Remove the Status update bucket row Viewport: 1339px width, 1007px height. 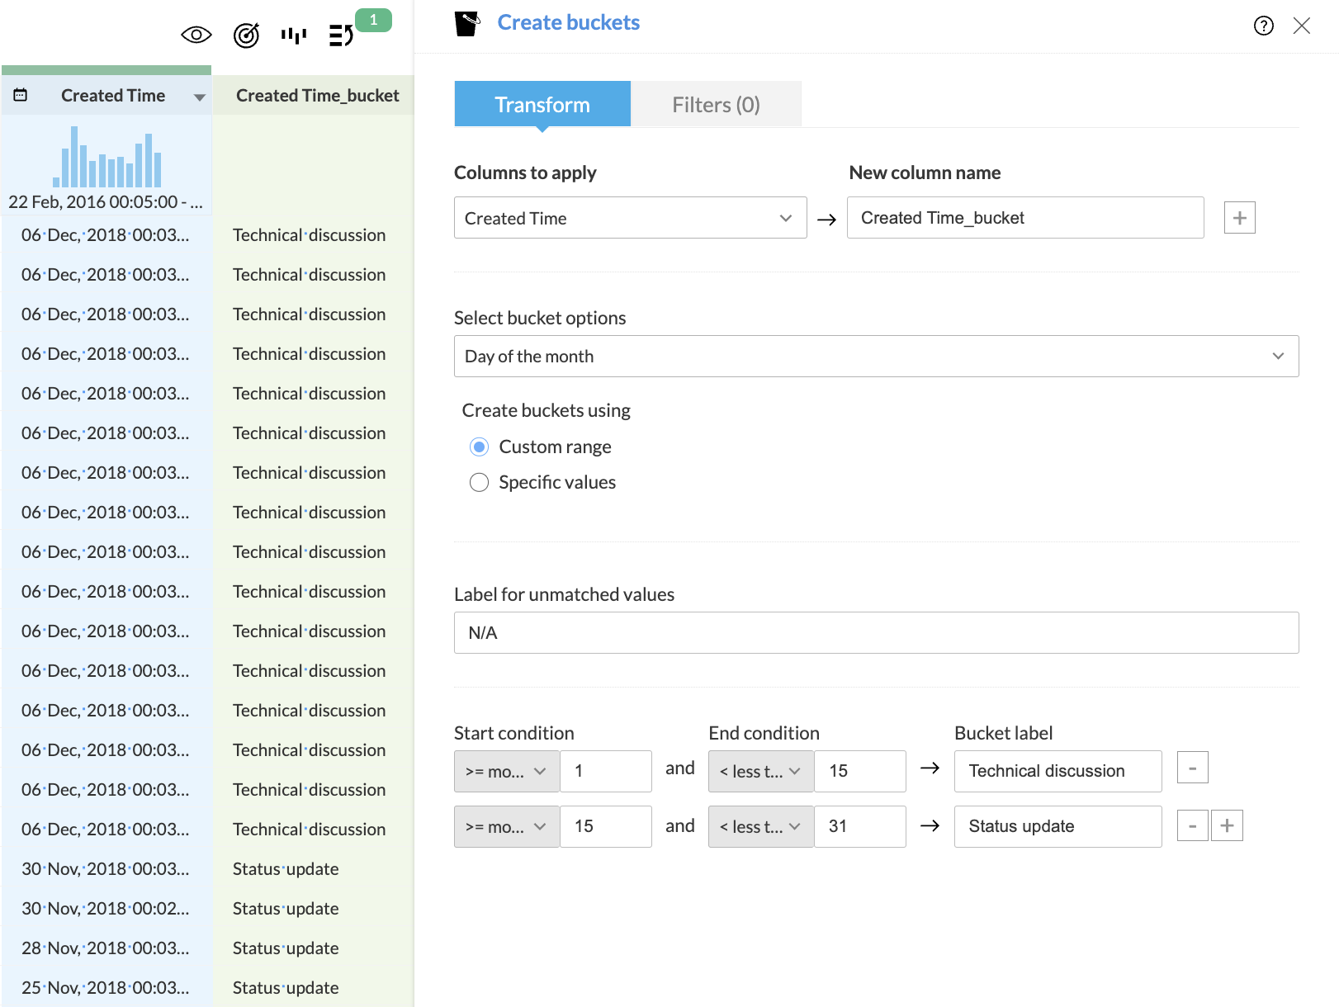click(x=1192, y=825)
